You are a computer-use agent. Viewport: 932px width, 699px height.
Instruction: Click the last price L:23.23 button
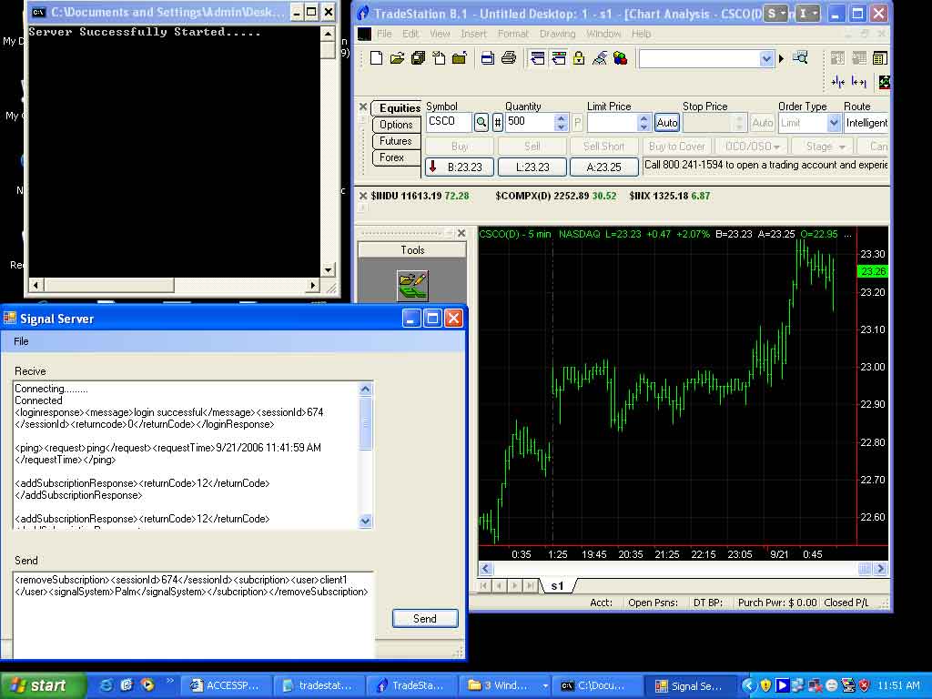(532, 167)
